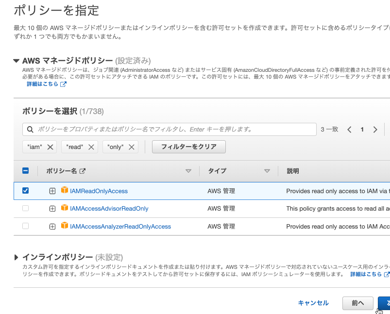Viewport: 390px width, 314px height.
Task: Go to the previous results page arrow
Action: pos(349,129)
